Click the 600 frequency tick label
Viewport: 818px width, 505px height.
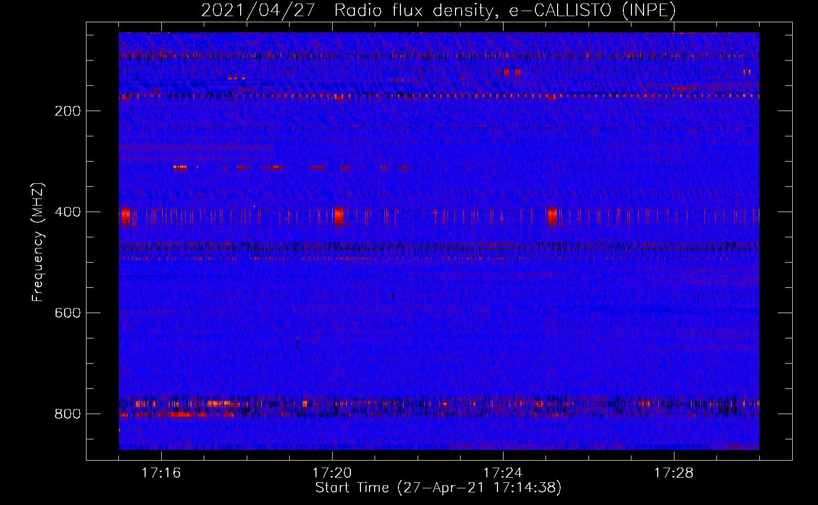[x=67, y=313]
